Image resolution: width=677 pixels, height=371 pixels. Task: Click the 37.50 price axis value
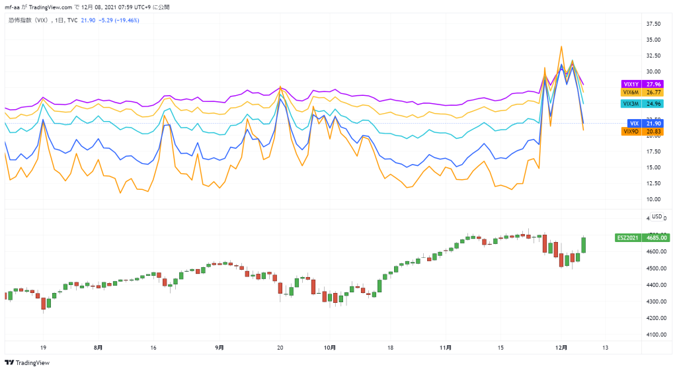point(653,24)
